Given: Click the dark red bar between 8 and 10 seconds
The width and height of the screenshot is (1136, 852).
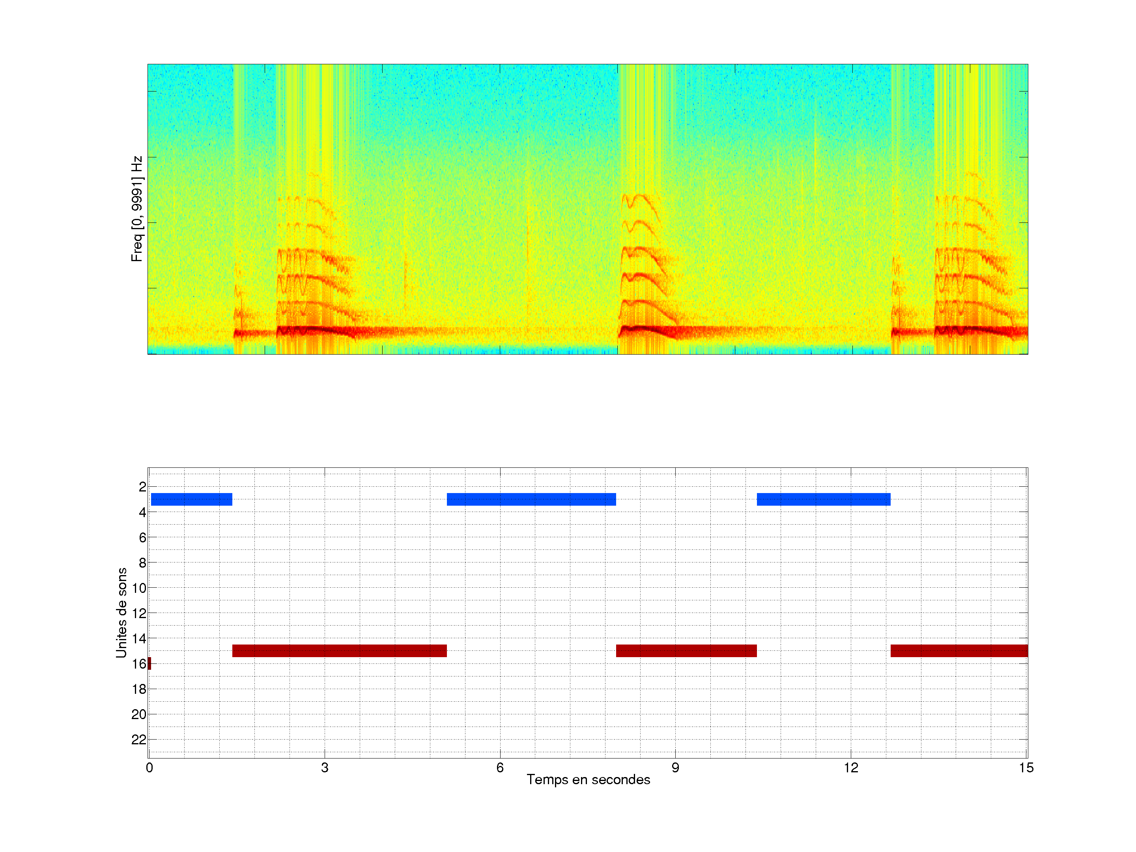Looking at the screenshot, I should 686,651.
